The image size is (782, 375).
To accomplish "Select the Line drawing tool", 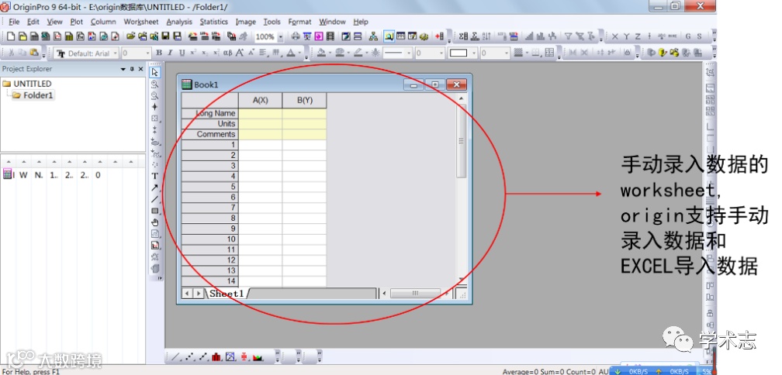I will coord(155,199).
